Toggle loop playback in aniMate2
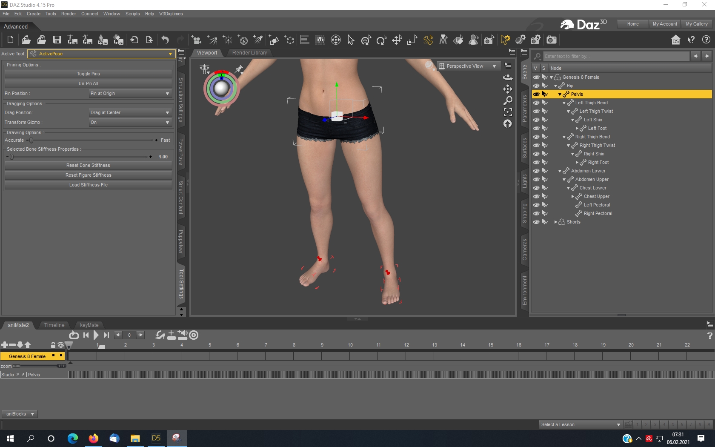 [x=74, y=335]
